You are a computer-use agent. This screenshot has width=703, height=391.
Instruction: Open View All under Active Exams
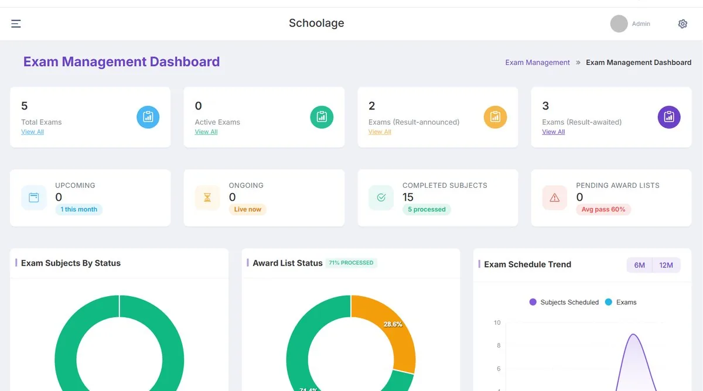click(206, 132)
